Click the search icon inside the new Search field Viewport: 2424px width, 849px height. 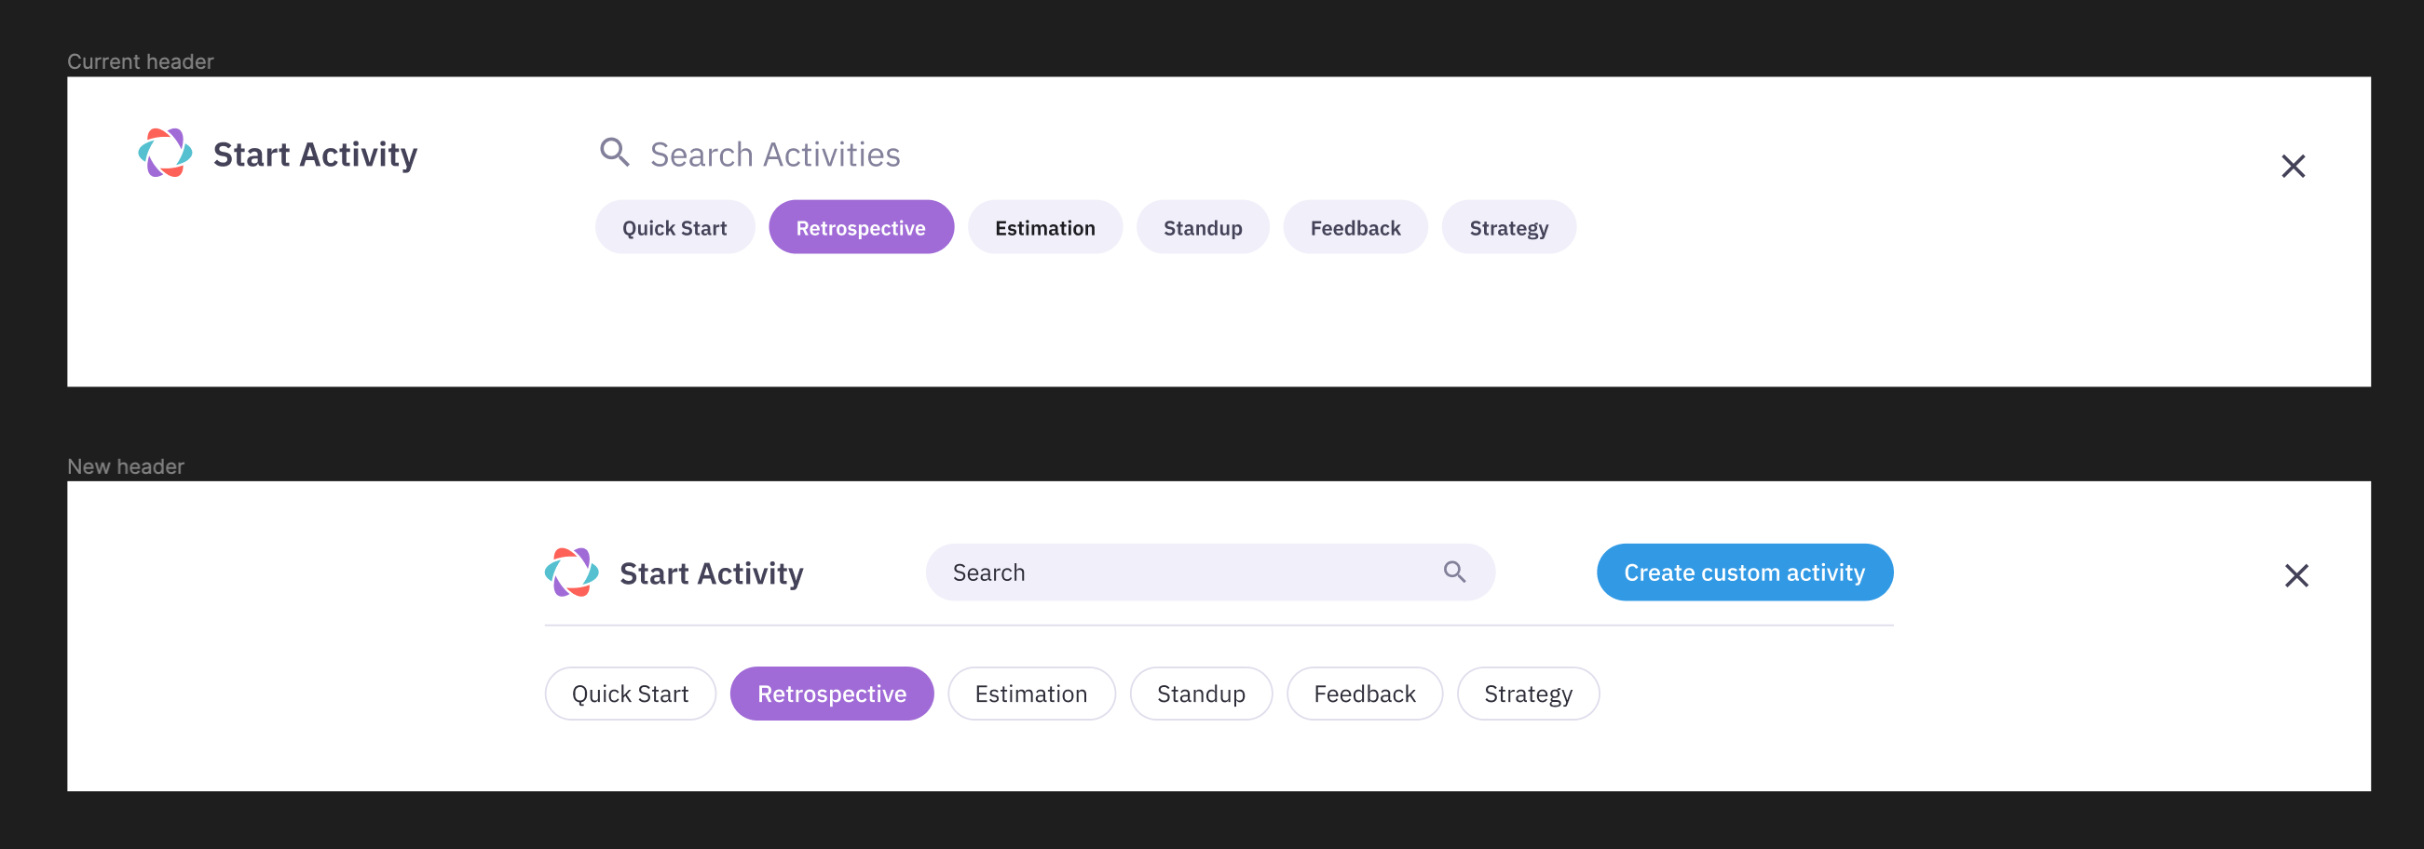click(x=1455, y=572)
